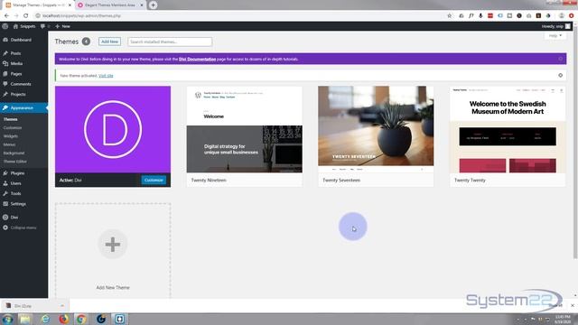
Task: Click the Tools wrench icon in sidebar
Action: pos(5,193)
